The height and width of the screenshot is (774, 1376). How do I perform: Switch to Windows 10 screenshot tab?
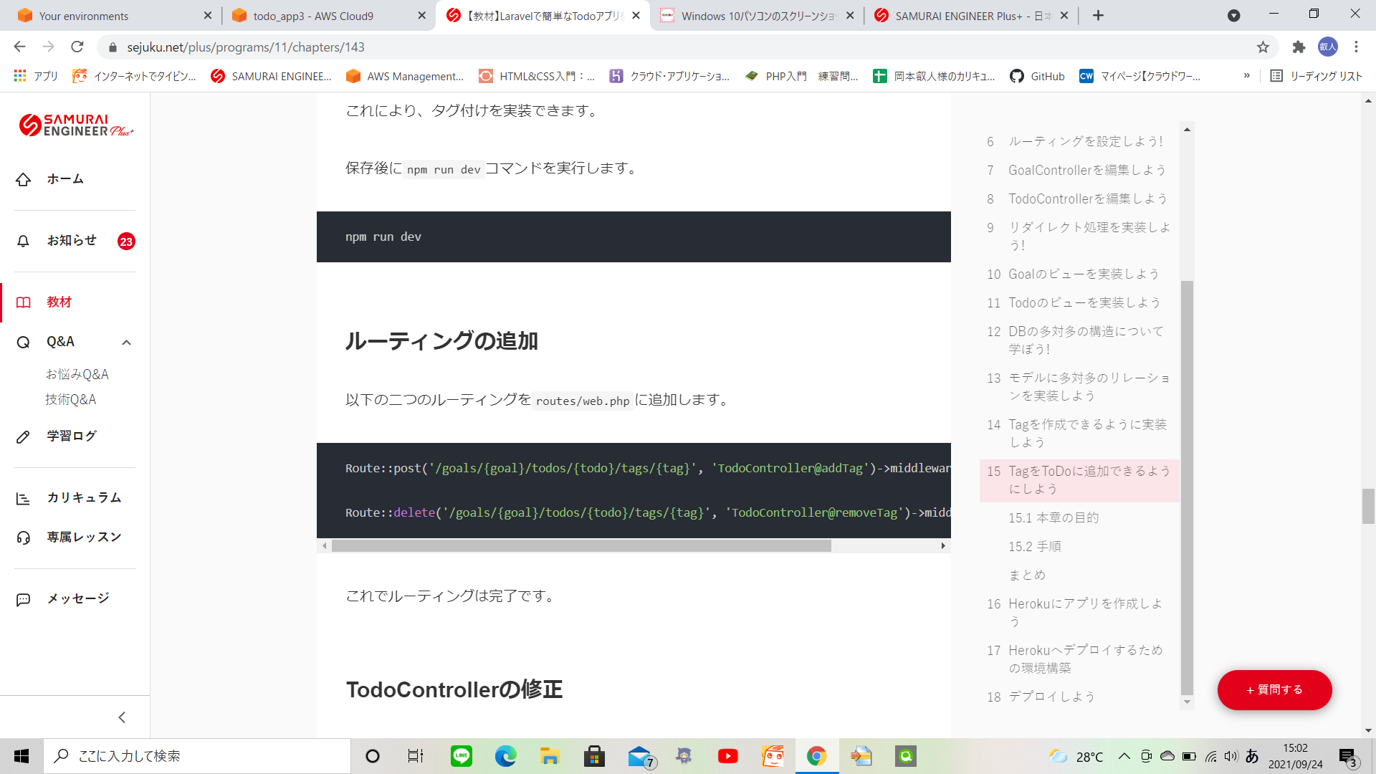tap(758, 15)
